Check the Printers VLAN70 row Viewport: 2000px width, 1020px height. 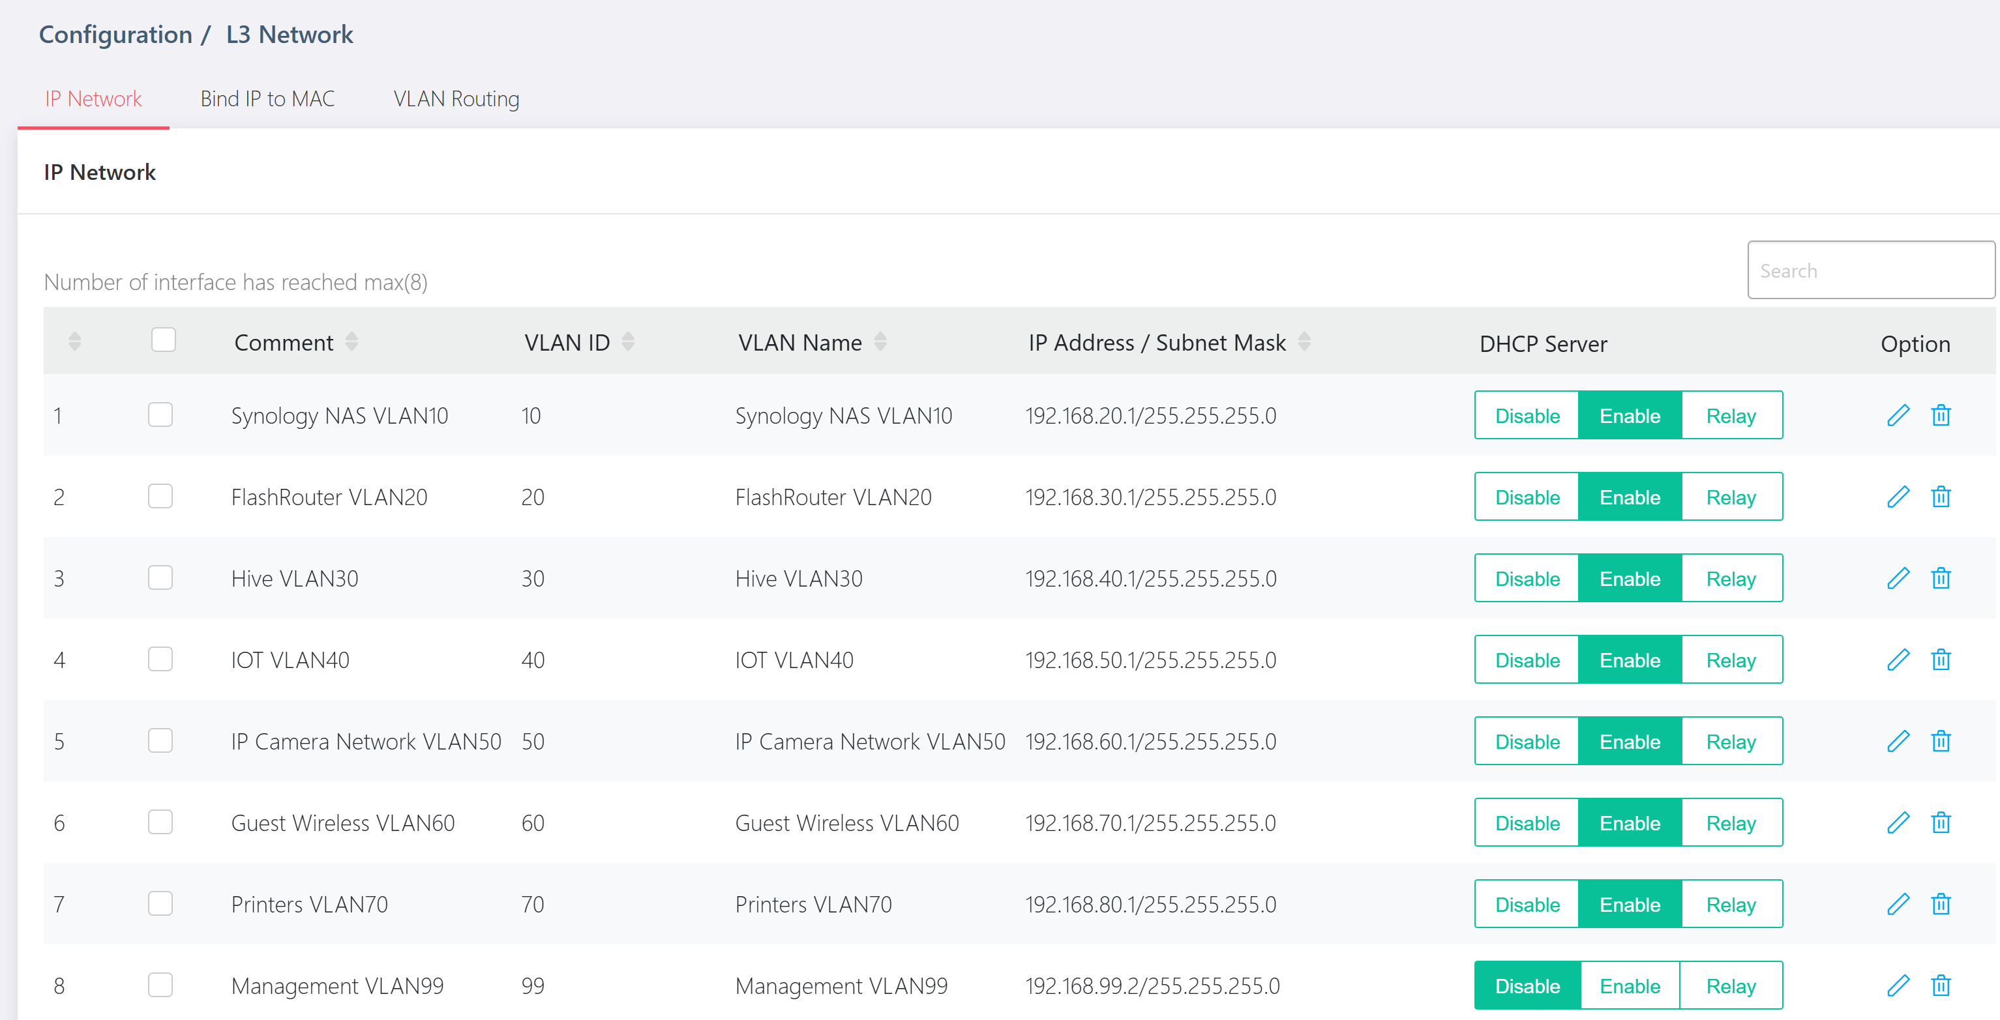(160, 903)
